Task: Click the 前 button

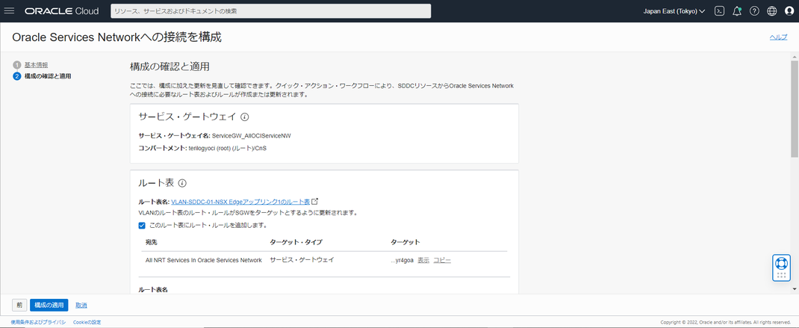Action: click(x=19, y=305)
